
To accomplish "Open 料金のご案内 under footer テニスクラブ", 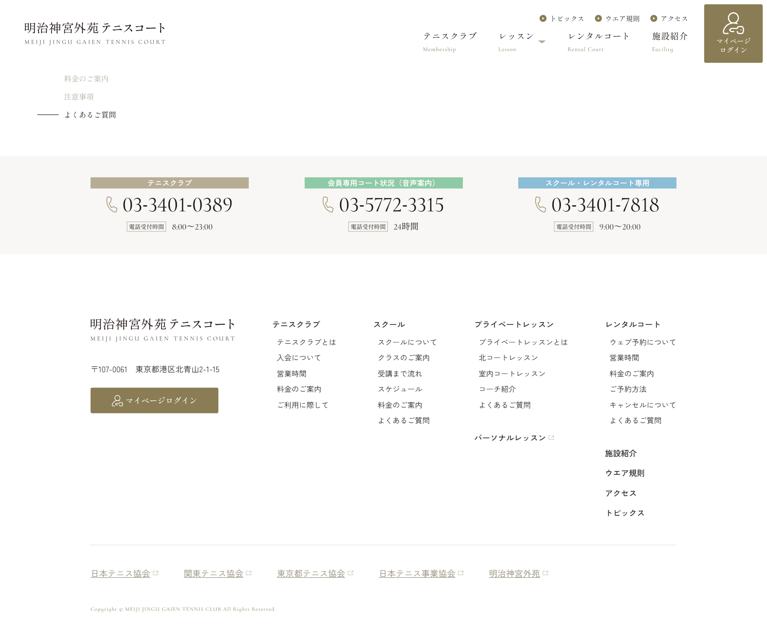I will pos(299,389).
